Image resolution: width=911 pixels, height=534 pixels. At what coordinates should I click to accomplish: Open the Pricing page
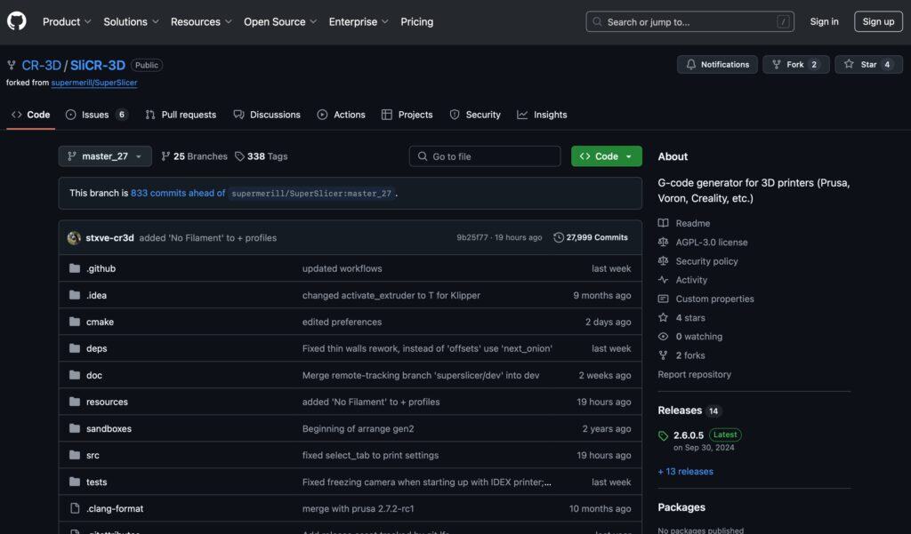click(416, 21)
